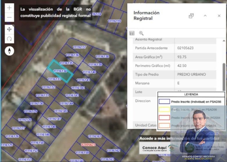Select parcel 11116145 on the map
The image size is (227, 162).
pos(61,111)
